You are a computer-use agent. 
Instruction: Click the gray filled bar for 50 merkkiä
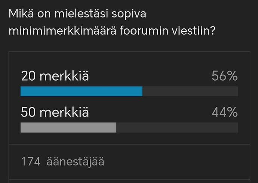[x=68, y=127]
